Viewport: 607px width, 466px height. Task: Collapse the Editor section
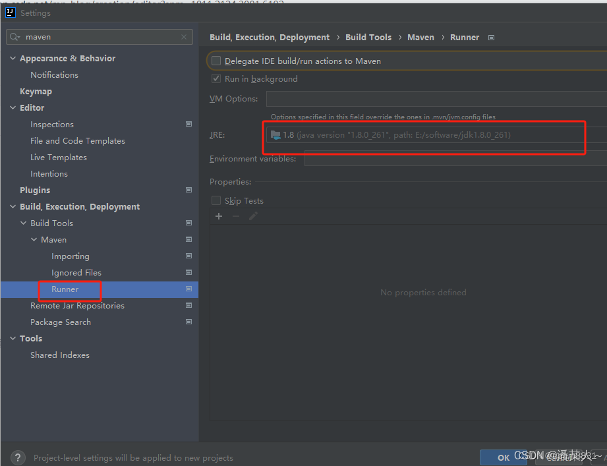tap(13, 107)
